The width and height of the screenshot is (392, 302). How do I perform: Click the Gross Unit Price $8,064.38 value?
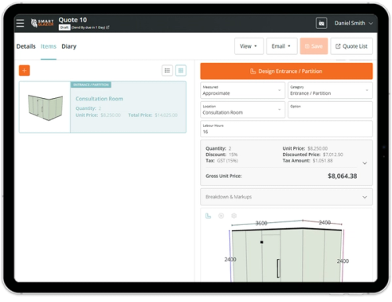(343, 176)
